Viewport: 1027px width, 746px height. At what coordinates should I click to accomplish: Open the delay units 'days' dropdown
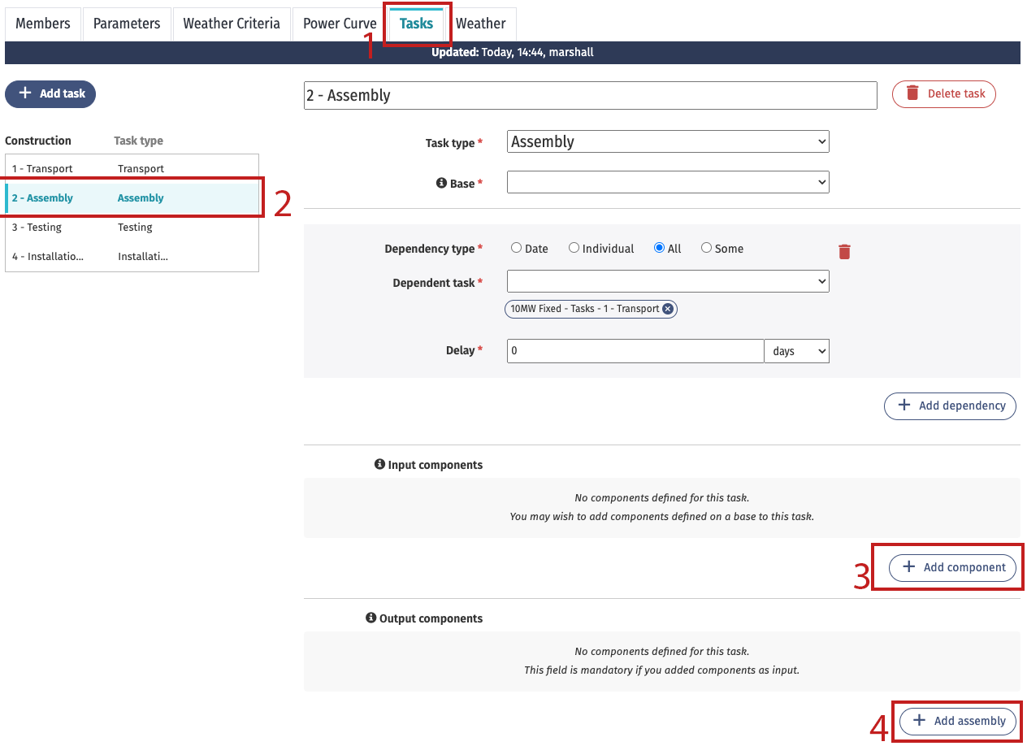[x=796, y=351]
